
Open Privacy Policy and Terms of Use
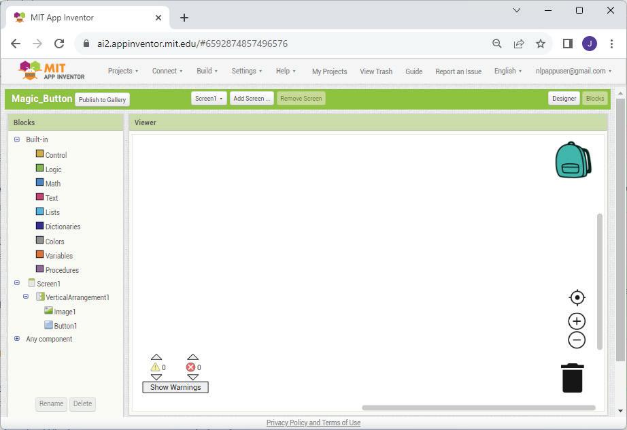coord(313,423)
